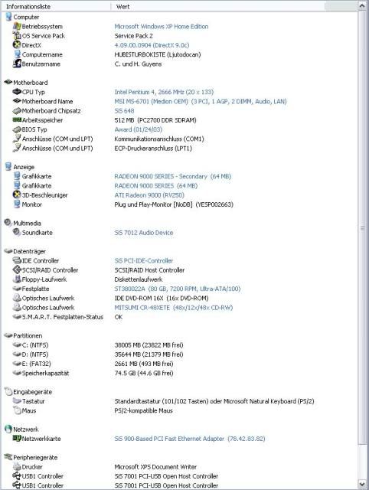Open the Award BIOS link
Viewport: 369px width, 490px height.
click(138, 129)
